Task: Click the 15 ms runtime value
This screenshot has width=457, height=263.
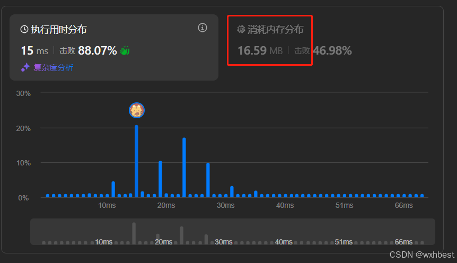Action: pos(34,51)
